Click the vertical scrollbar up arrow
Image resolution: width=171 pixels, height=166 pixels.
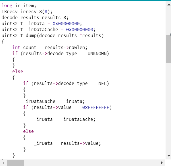click(169, 5)
